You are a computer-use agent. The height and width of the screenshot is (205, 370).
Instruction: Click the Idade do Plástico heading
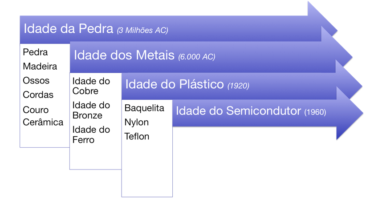[x=175, y=84]
